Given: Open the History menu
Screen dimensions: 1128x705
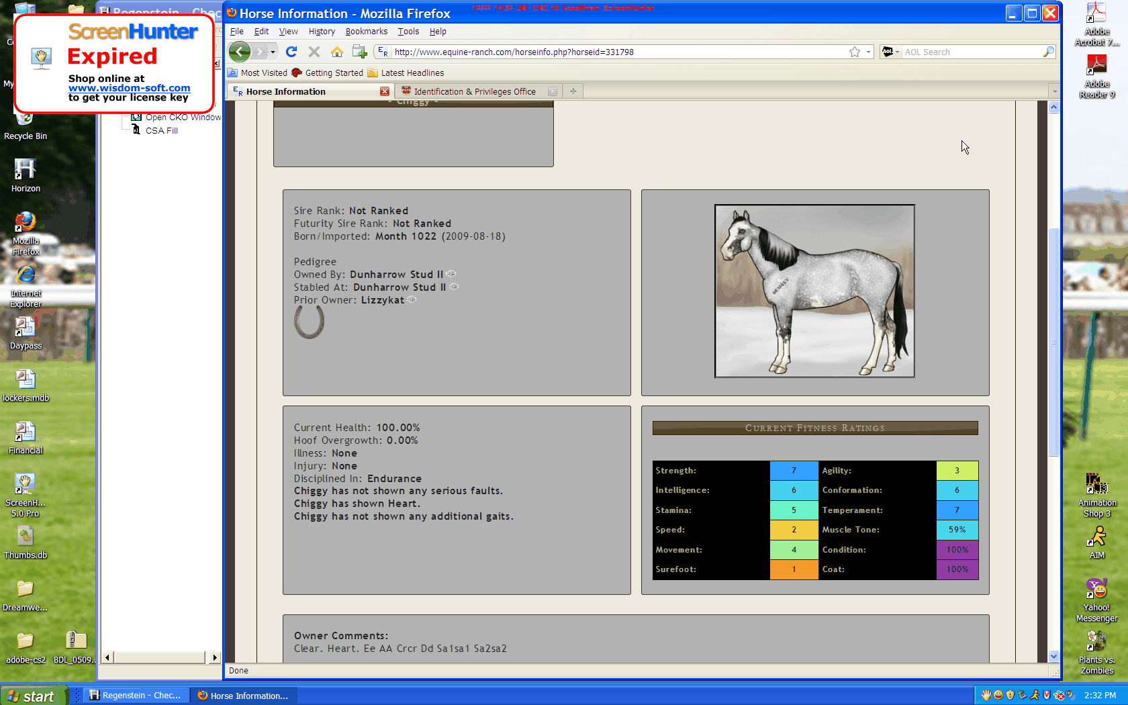Looking at the screenshot, I should pos(322,32).
